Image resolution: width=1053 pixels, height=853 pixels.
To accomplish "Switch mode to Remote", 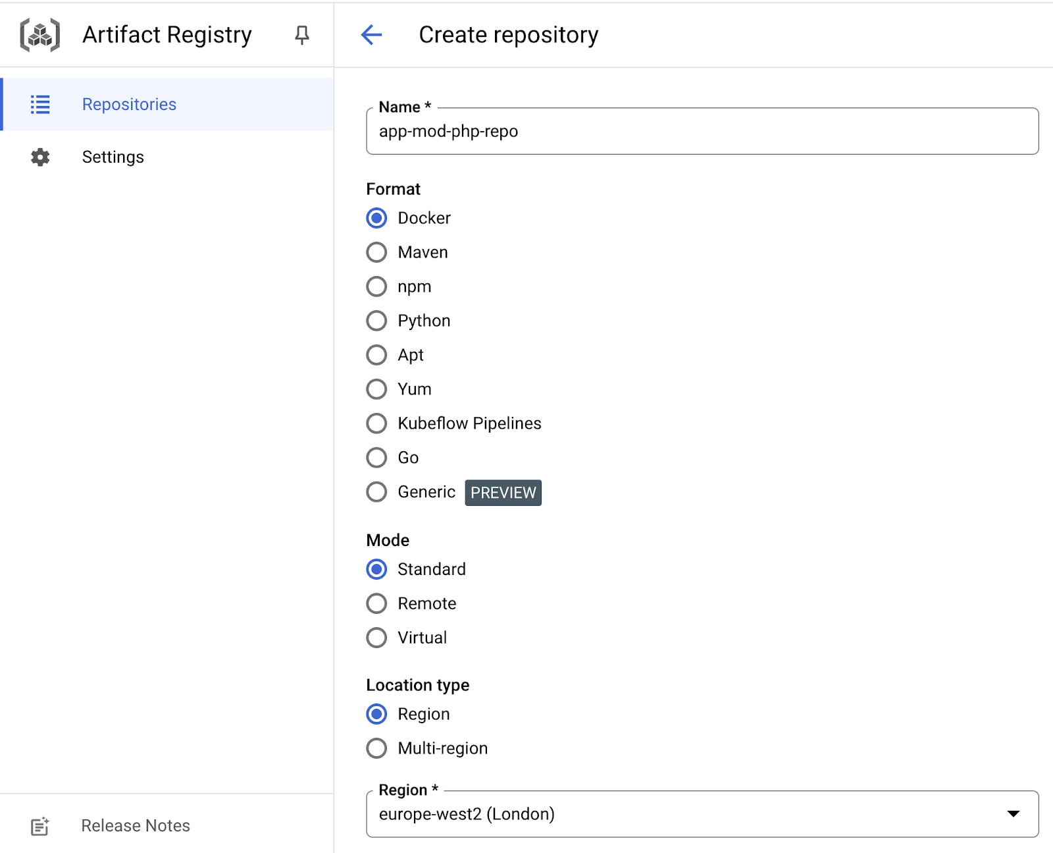I will 376,603.
